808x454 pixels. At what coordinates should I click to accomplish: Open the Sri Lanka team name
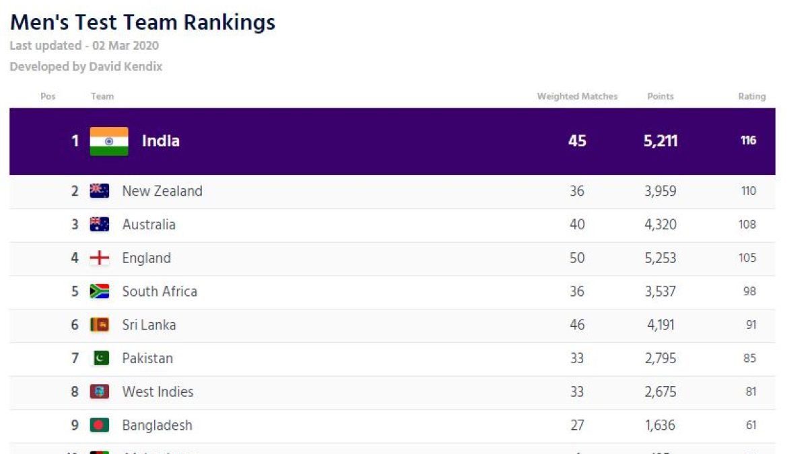coord(149,325)
